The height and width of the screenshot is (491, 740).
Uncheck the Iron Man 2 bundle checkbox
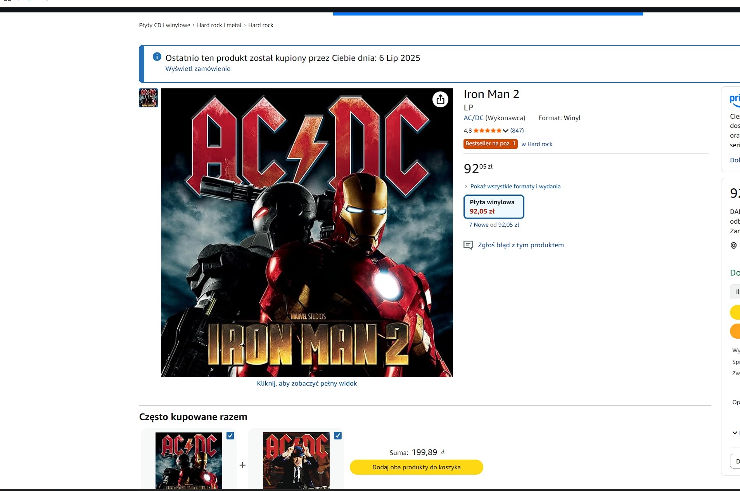click(x=230, y=436)
